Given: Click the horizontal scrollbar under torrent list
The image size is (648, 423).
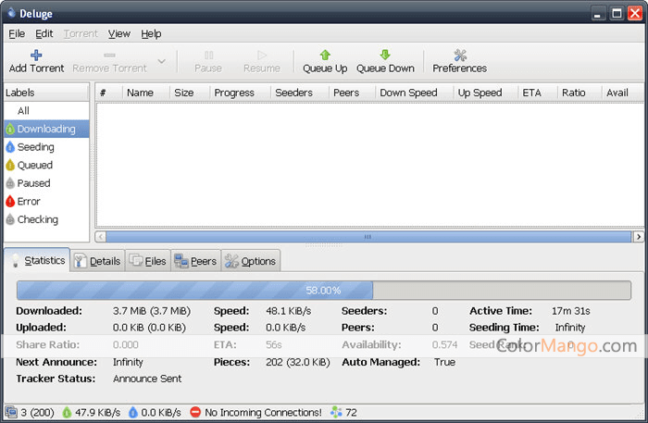Looking at the screenshot, I should [368, 237].
